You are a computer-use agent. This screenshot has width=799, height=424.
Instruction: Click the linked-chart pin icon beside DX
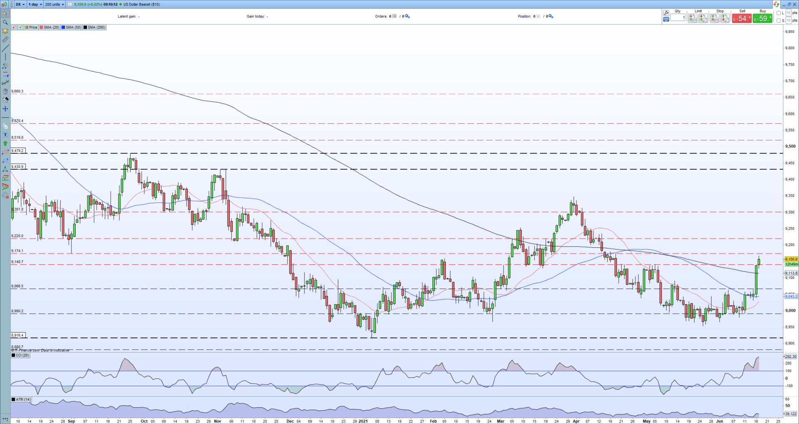pos(12,4)
